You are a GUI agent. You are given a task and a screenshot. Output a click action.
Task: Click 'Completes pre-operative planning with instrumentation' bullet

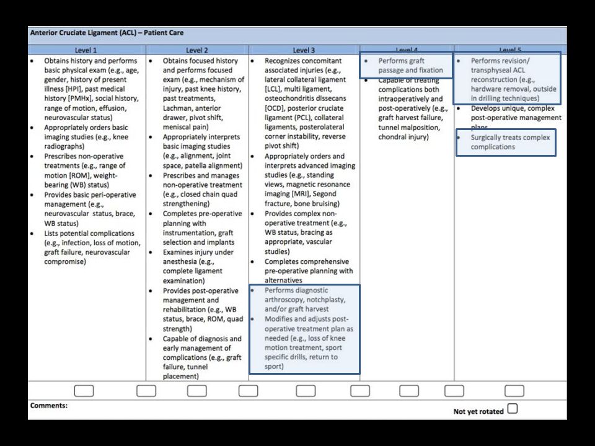[202, 228]
